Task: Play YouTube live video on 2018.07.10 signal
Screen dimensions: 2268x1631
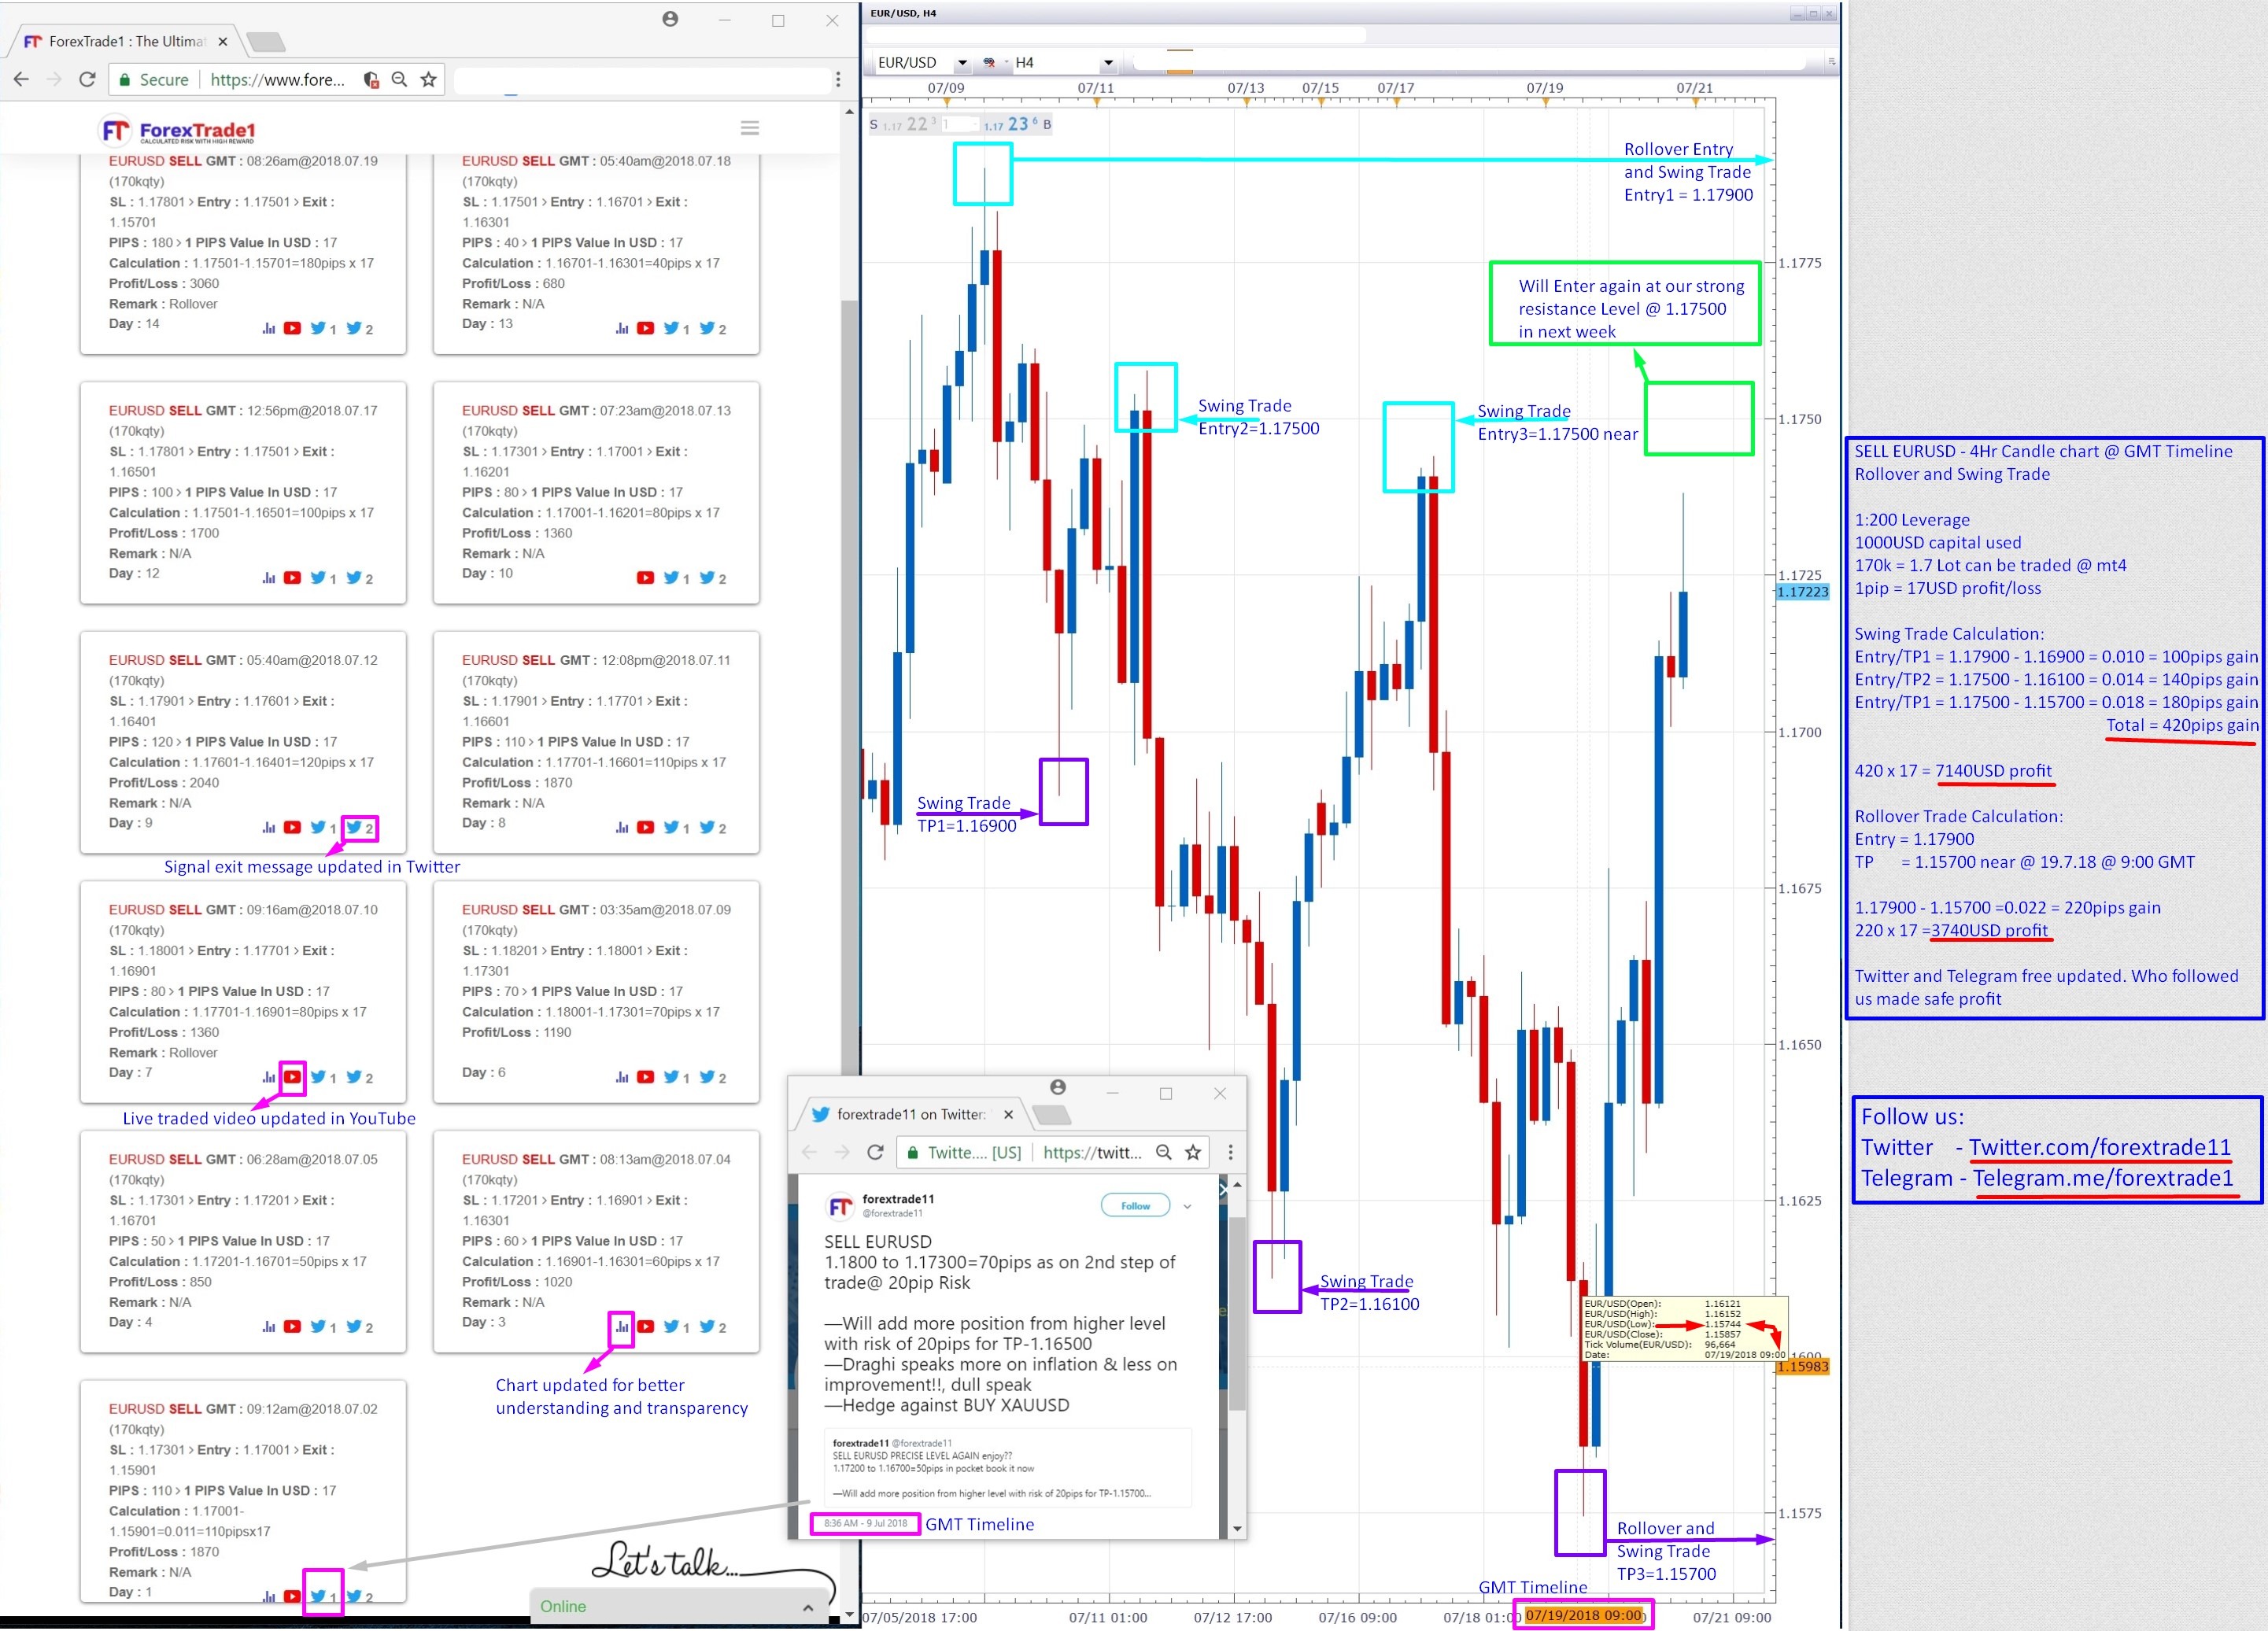Action: pos(292,1077)
